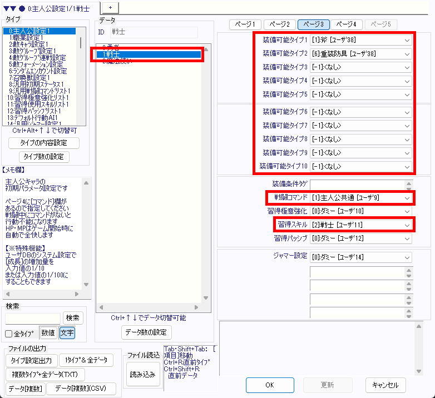This screenshot has width=435, height=398.
Task: Enable the 全タイプ checkbox in search
Action: click(x=9, y=334)
